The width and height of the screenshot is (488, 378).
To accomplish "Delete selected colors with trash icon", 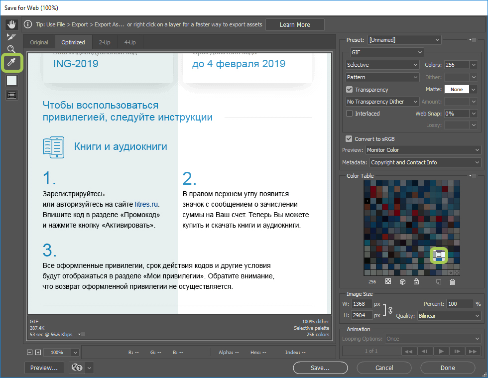I will point(452,282).
